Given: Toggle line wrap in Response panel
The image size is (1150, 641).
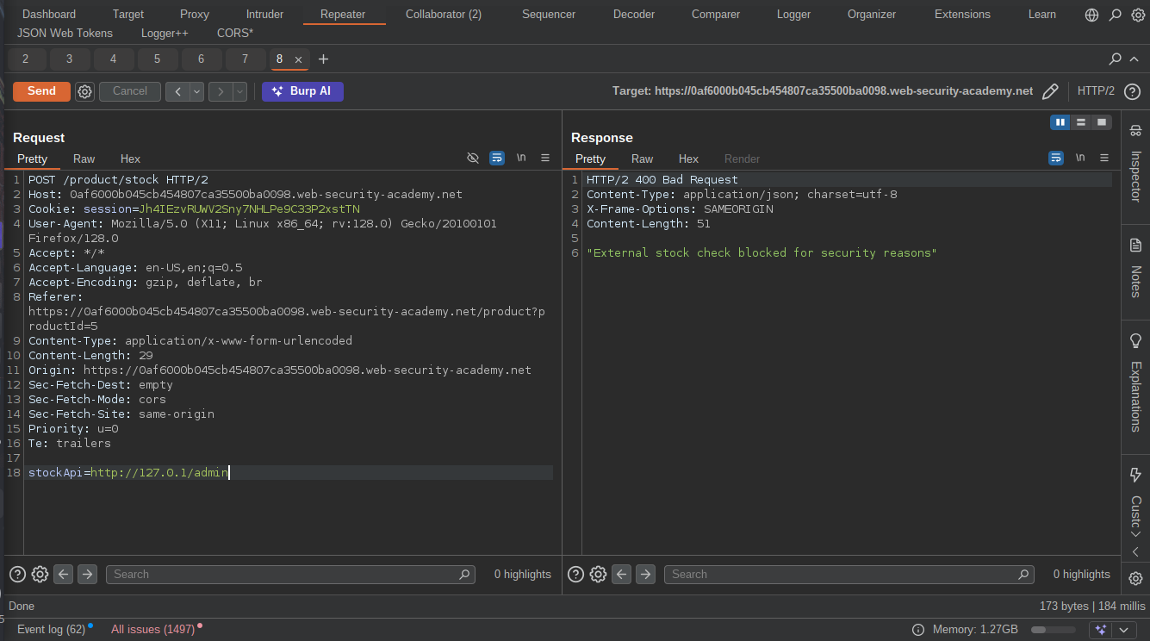Looking at the screenshot, I should coord(1055,159).
